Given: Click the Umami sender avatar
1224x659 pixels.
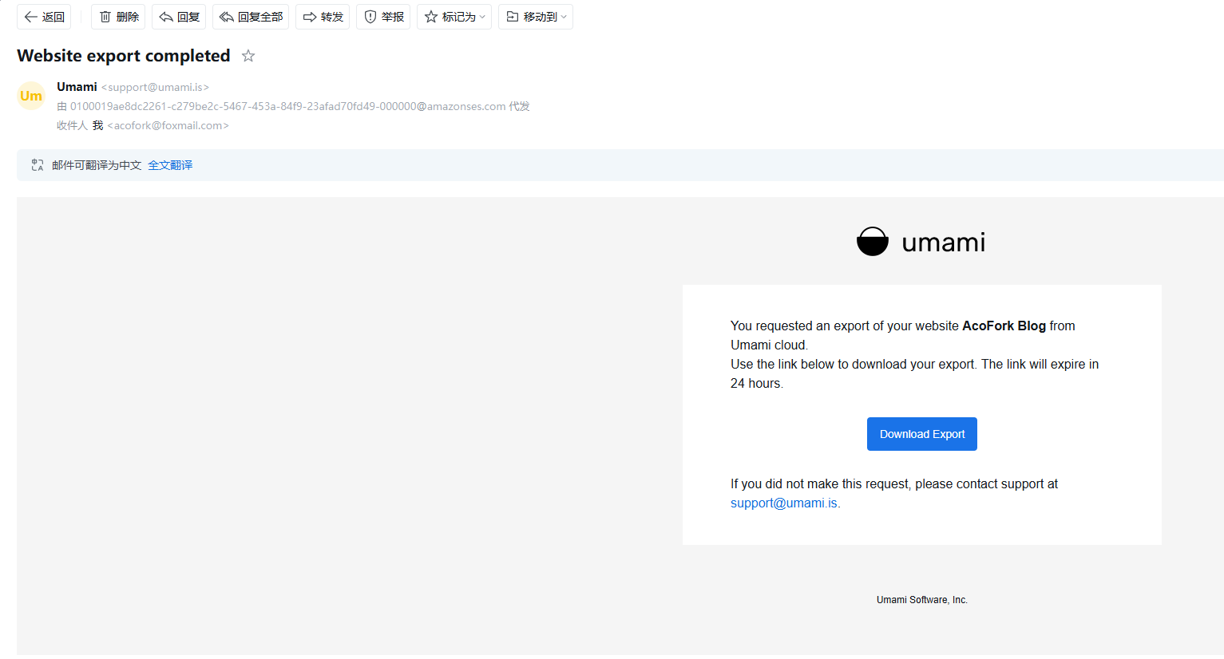Looking at the screenshot, I should click(x=31, y=96).
